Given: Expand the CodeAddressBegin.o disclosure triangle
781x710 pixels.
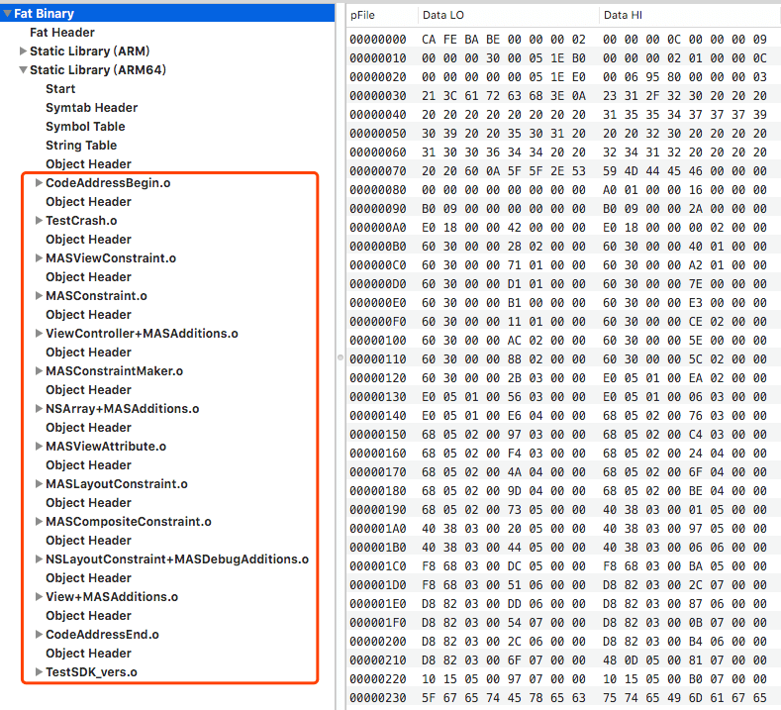Looking at the screenshot, I should click(x=39, y=183).
